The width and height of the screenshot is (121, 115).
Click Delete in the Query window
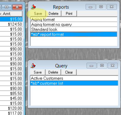[53, 72]
